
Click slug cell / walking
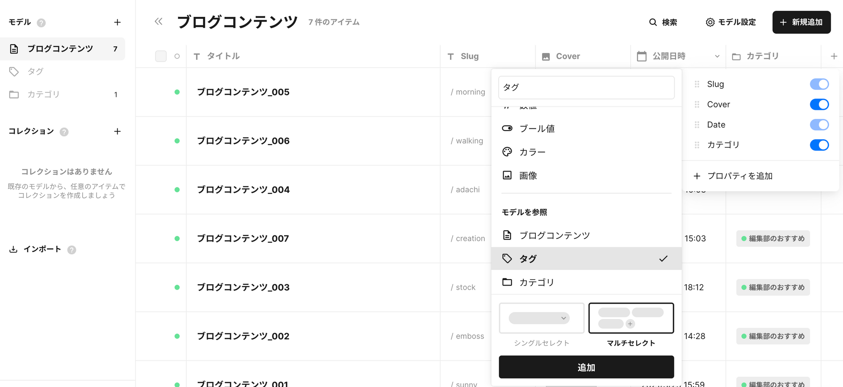coord(467,141)
